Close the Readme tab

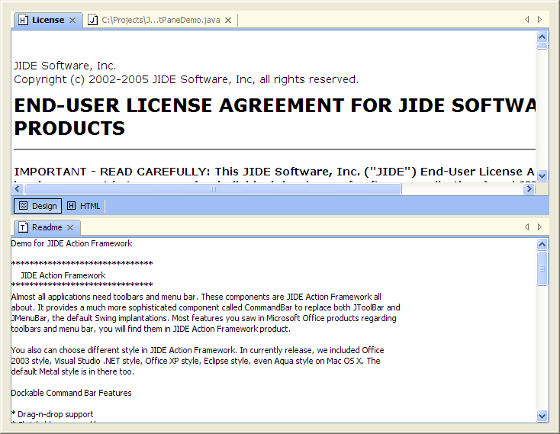[x=70, y=227]
